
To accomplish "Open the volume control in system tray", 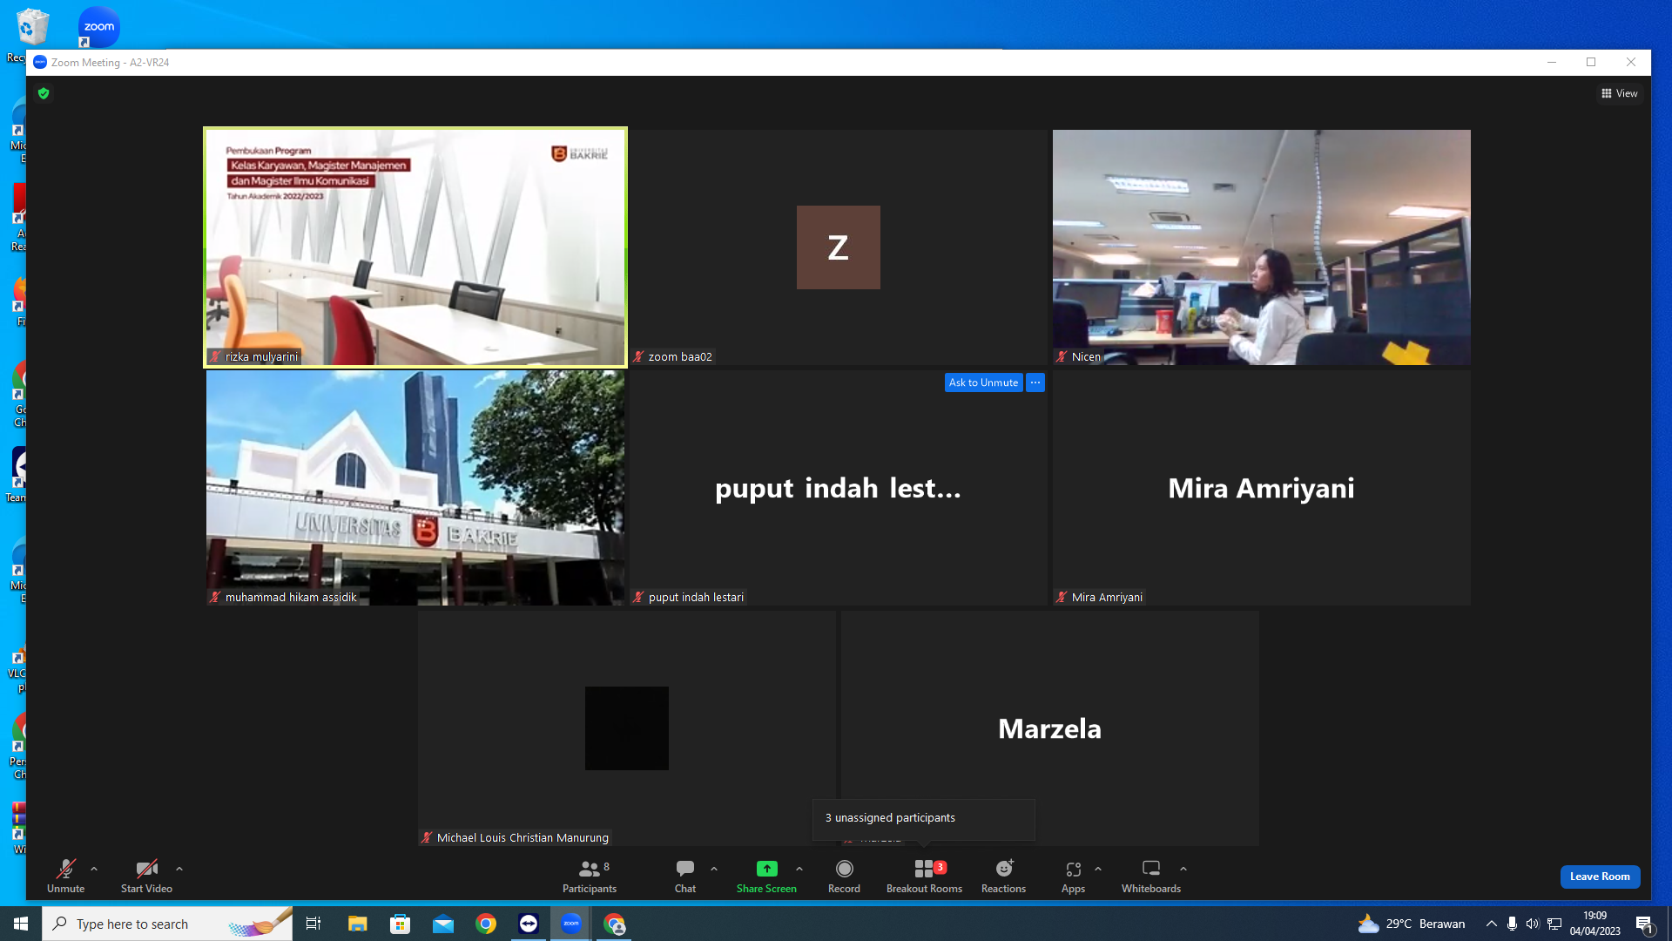I will (x=1533, y=924).
